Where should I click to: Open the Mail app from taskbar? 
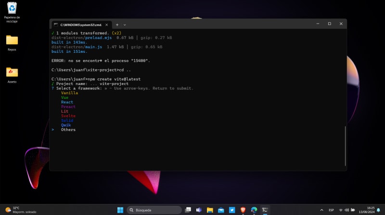221,210
